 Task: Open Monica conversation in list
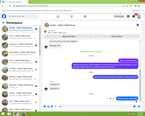(19, 78)
